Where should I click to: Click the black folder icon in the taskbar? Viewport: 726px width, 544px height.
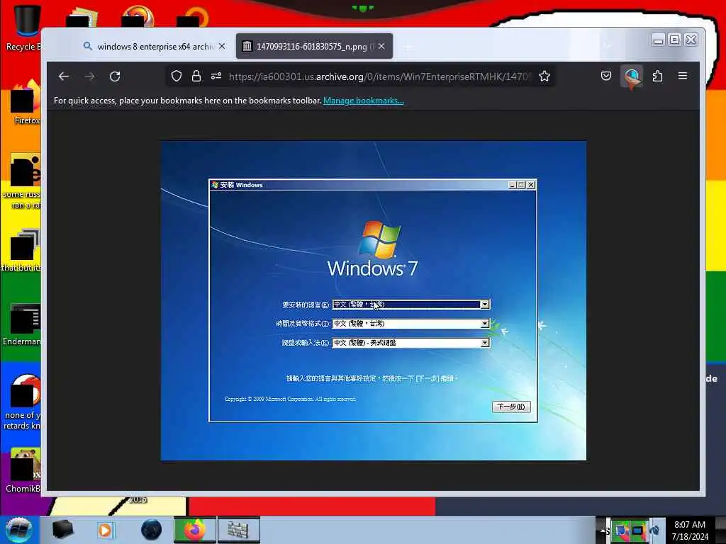[x=62, y=530]
